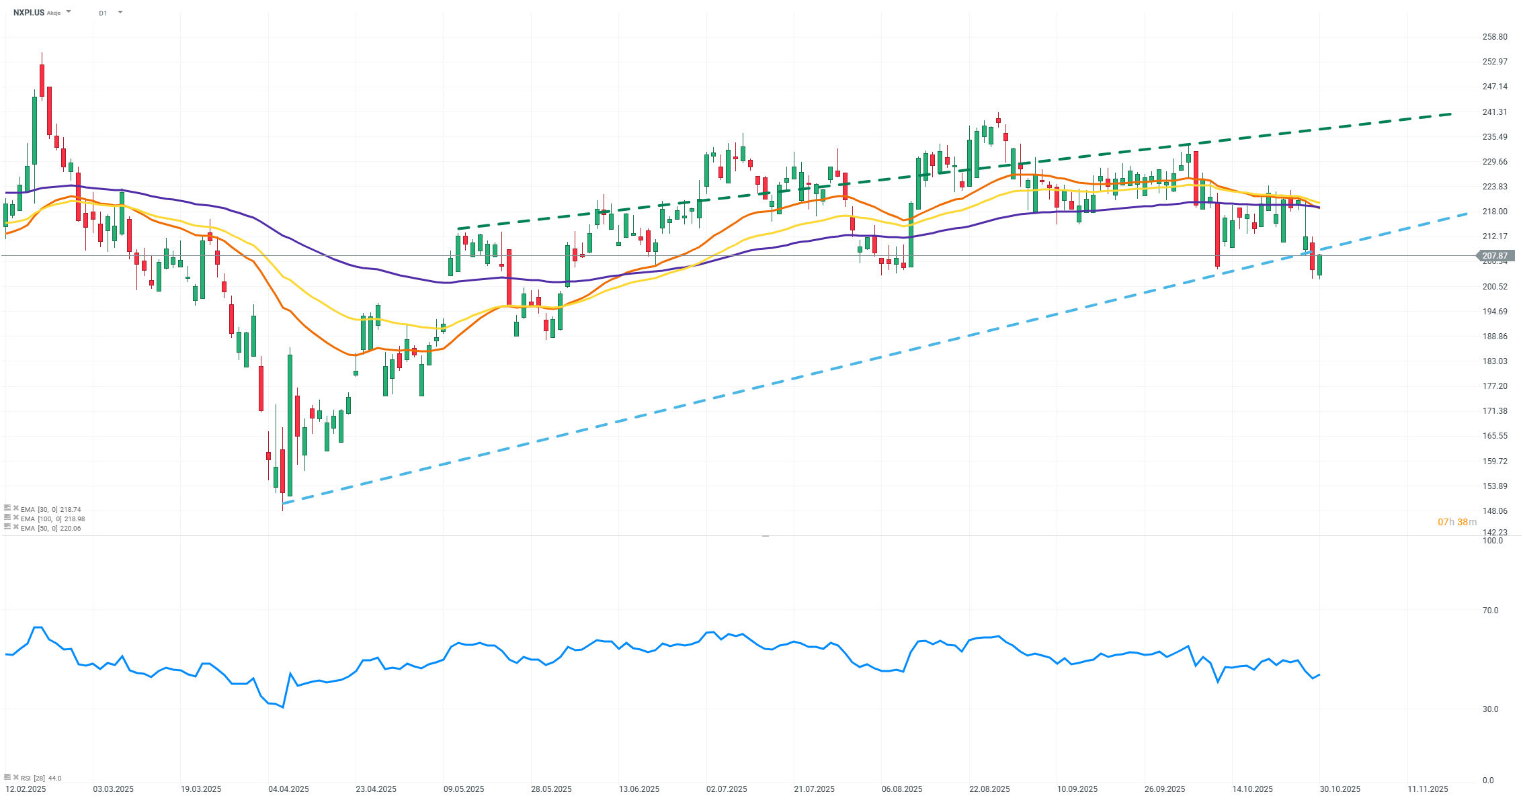Open settings icon for RSI [28]

point(7,777)
